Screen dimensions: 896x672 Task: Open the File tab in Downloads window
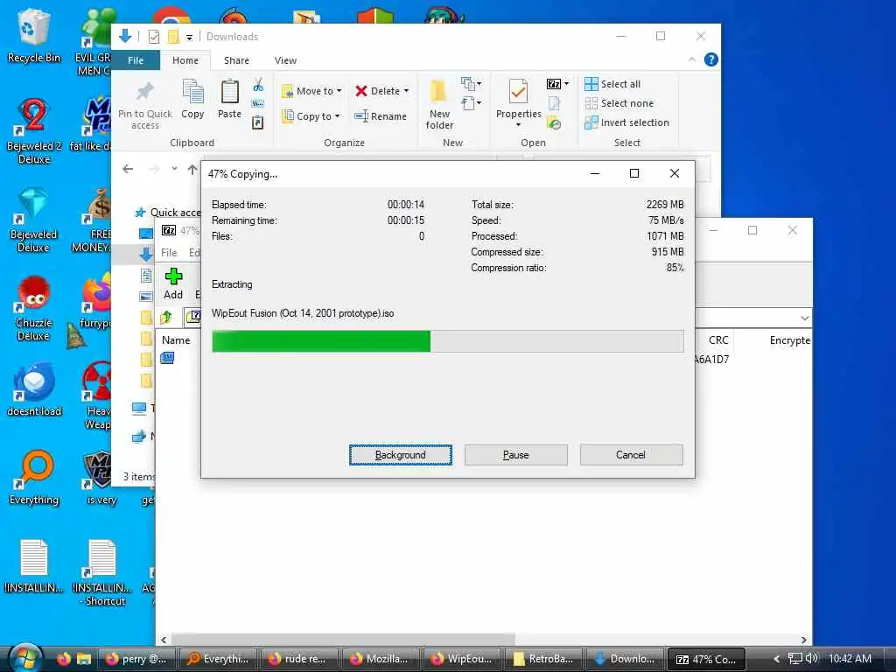tap(136, 60)
